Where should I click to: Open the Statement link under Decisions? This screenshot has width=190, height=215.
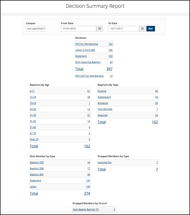point(81,56)
